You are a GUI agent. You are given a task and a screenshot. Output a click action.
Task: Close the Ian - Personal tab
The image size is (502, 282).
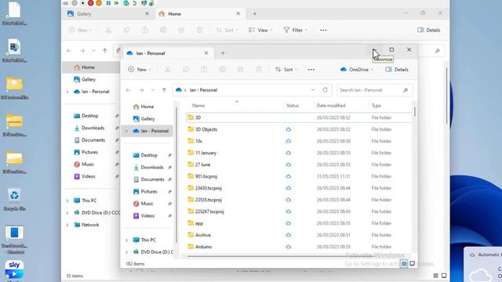click(206, 53)
